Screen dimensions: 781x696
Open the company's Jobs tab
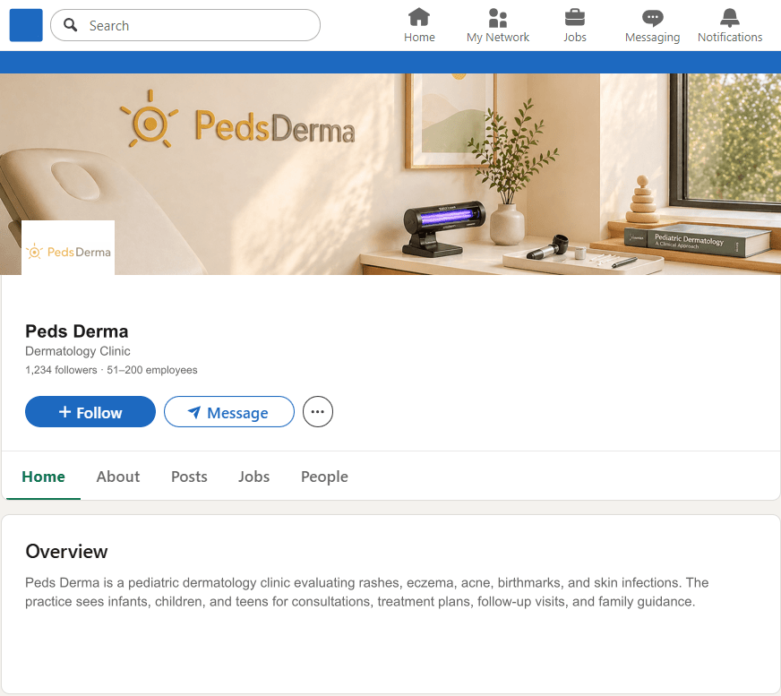[x=253, y=477]
